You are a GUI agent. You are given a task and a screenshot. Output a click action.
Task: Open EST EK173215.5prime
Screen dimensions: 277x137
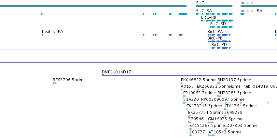(187, 109)
